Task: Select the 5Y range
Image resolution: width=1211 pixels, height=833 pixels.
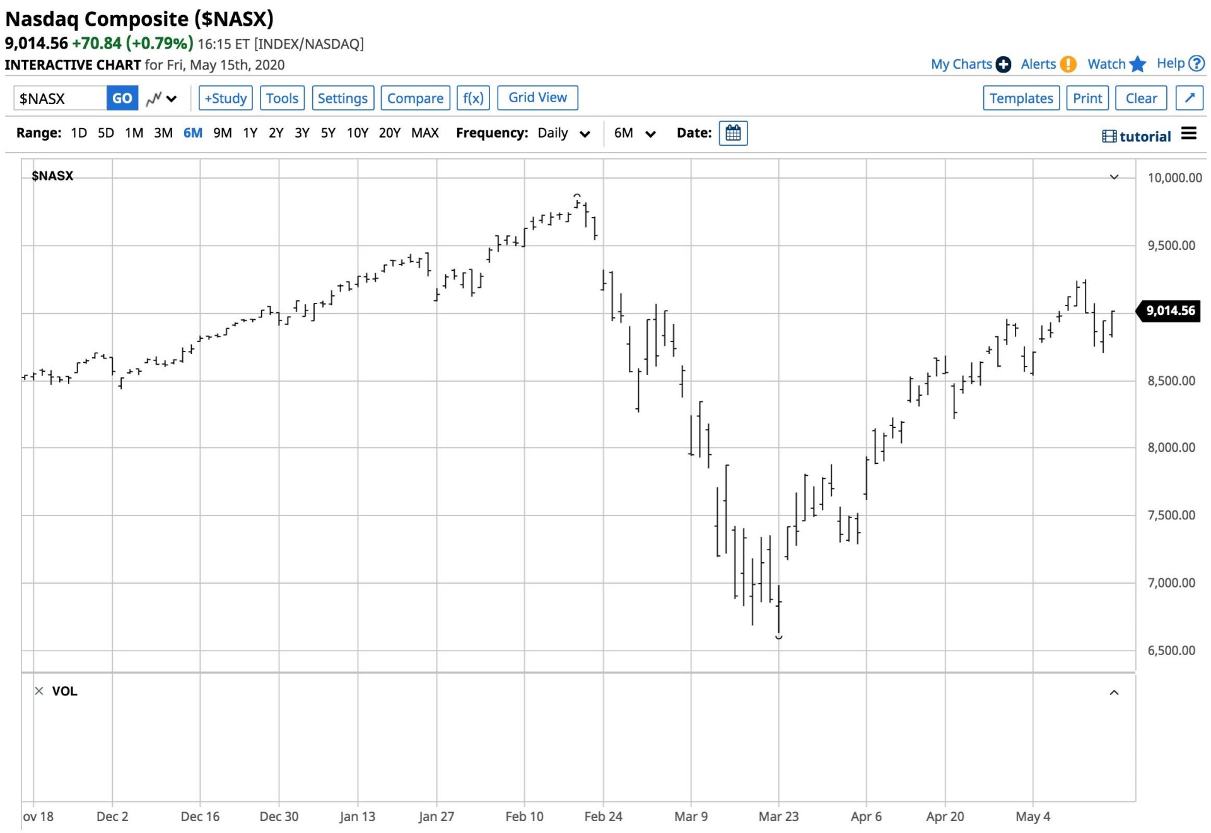Action: (x=328, y=133)
